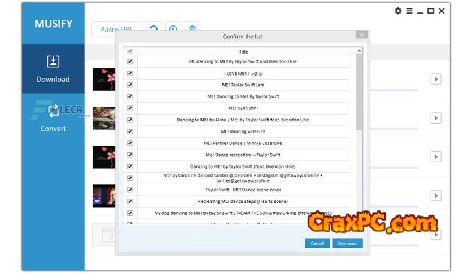
Task: Close the Confirm the list dialog
Action: click(361, 35)
